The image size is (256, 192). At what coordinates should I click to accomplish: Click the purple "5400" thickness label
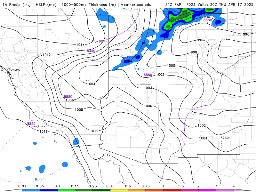pos(99,41)
